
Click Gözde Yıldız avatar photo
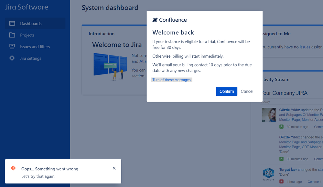pos(269,115)
